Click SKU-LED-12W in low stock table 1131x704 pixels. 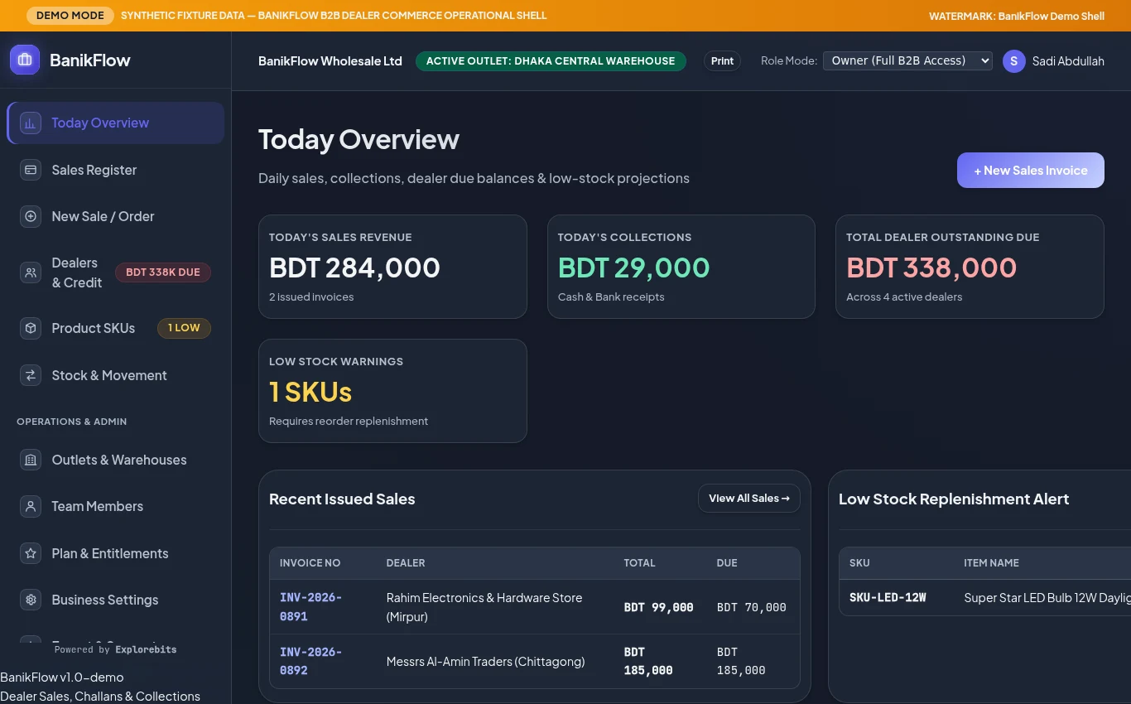point(888,597)
